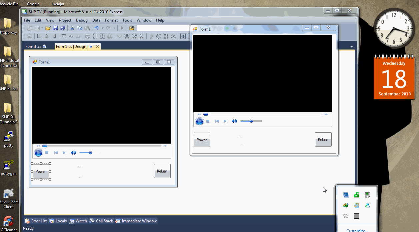Click the Make Same Height icon
This screenshot has height=232, width=419.
coord(95,36)
